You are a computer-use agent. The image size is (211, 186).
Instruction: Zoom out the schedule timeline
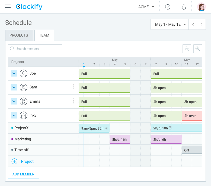(x=187, y=49)
